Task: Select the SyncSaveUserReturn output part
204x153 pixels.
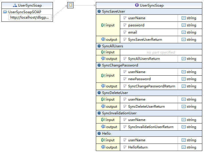Action: [x=145, y=40]
